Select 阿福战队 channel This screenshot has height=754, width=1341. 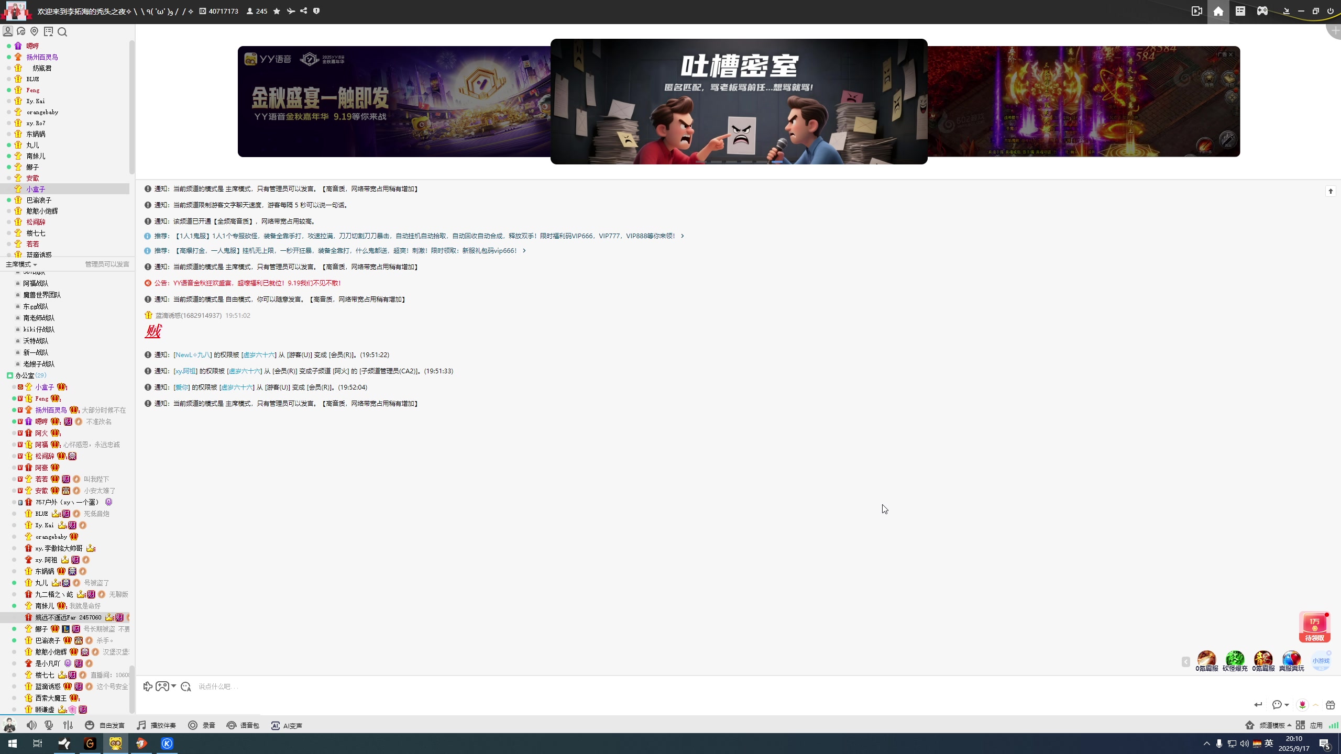pos(36,283)
